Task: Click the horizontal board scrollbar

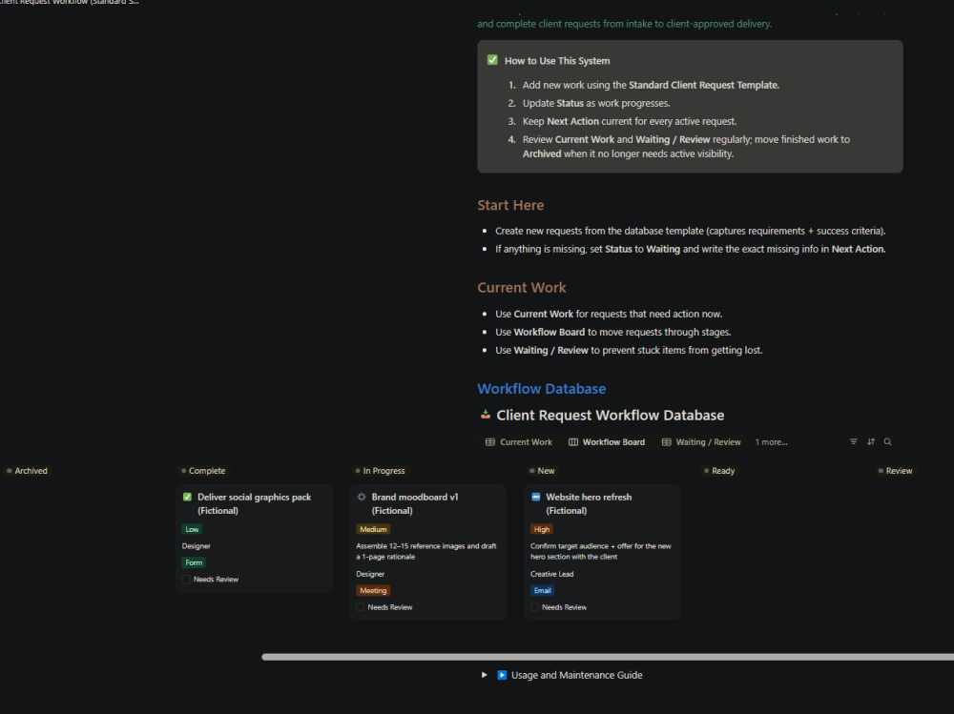Action: (x=607, y=657)
